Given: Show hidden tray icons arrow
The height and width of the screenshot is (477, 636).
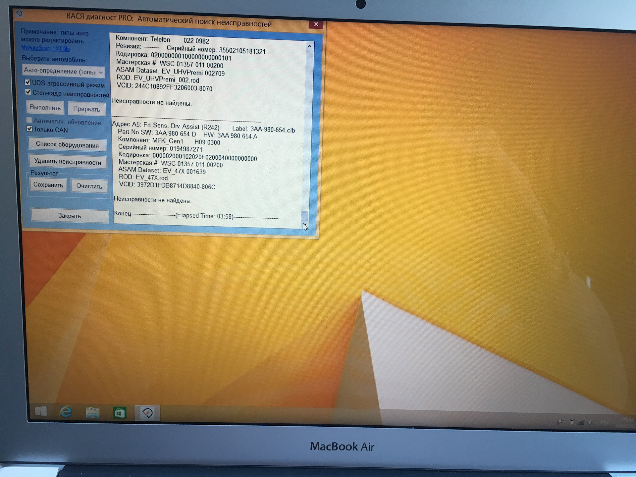Looking at the screenshot, I should (551, 422).
